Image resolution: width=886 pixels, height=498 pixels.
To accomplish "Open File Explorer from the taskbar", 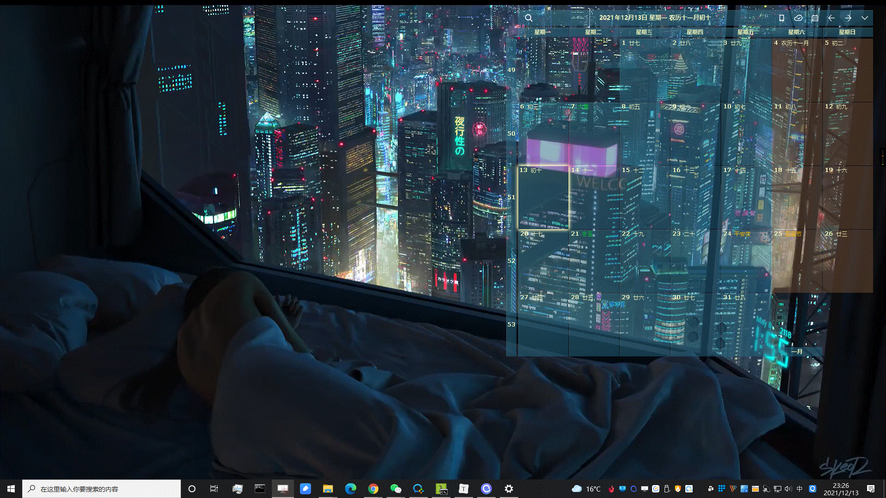I will tap(328, 489).
